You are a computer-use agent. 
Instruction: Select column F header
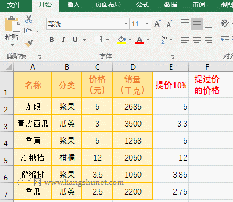pyautogui.click(x=207, y=67)
